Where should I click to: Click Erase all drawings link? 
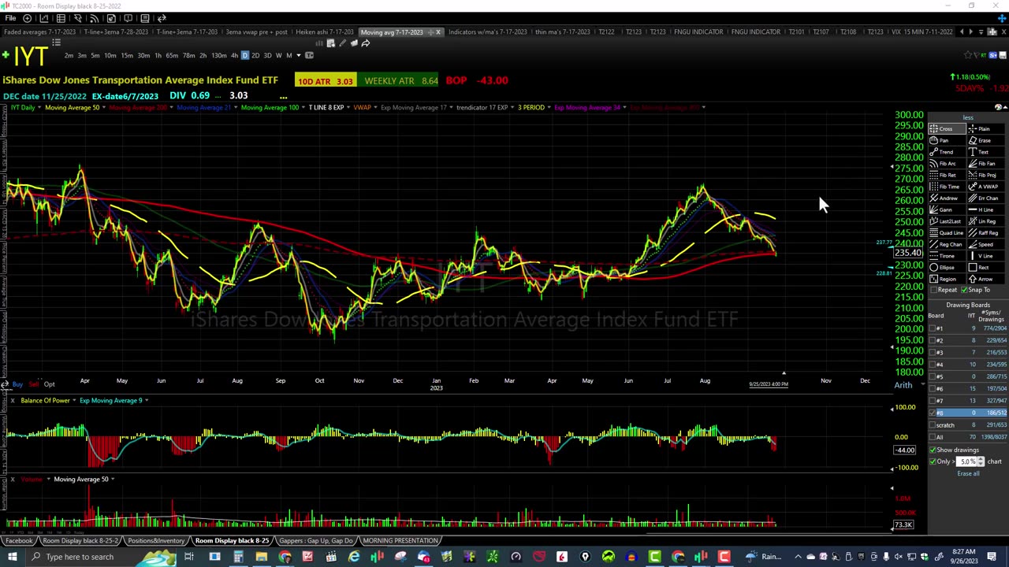pyautogui.click(x=968, y=473)
